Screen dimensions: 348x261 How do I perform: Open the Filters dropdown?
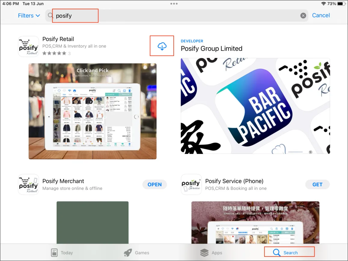coord(26,15)
